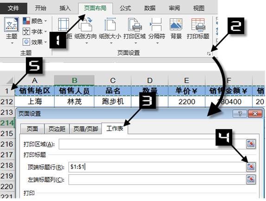Select row 1 header

[x=7, y=91]
